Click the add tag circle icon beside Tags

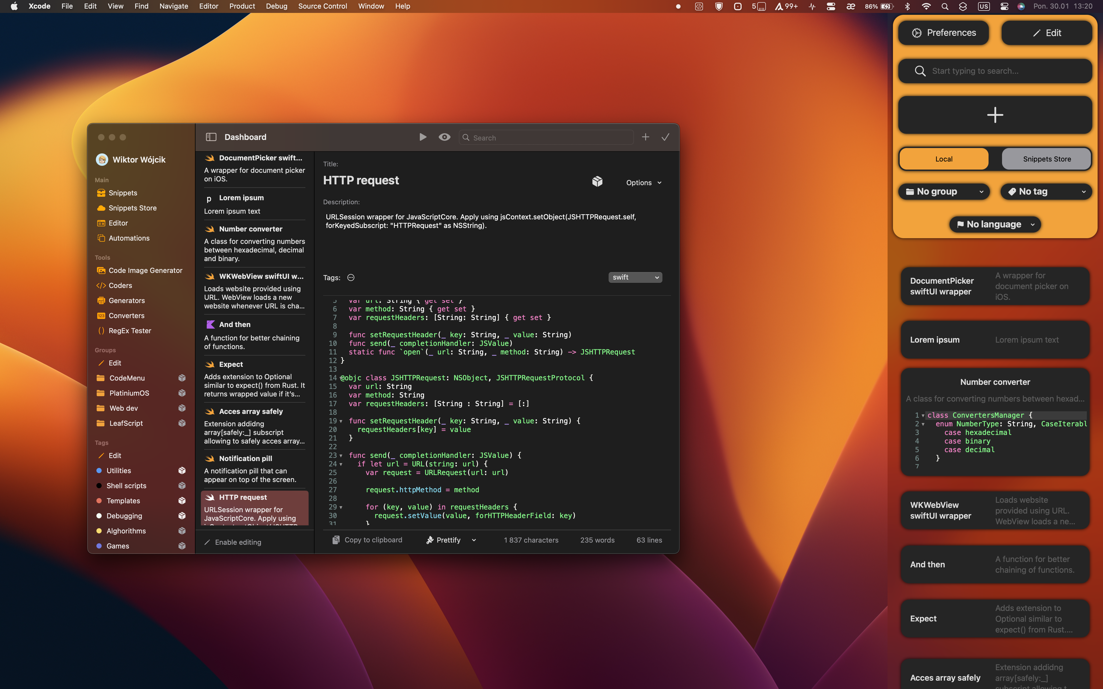(351, 277)
